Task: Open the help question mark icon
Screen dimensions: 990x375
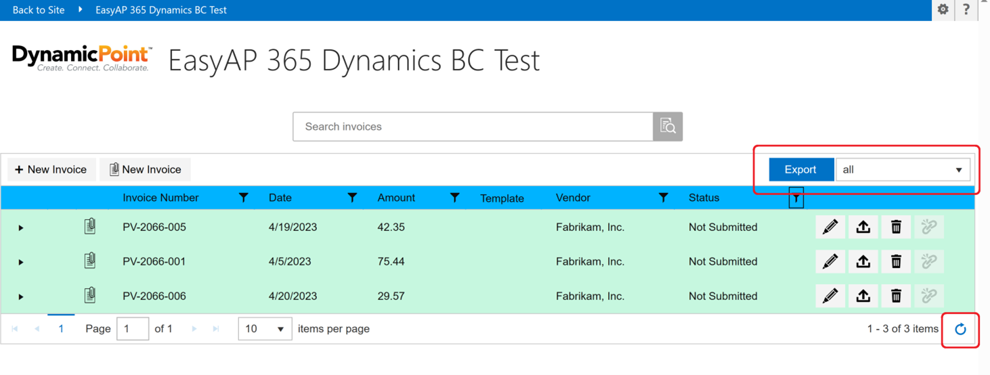Action: click(x=966, y=9)
